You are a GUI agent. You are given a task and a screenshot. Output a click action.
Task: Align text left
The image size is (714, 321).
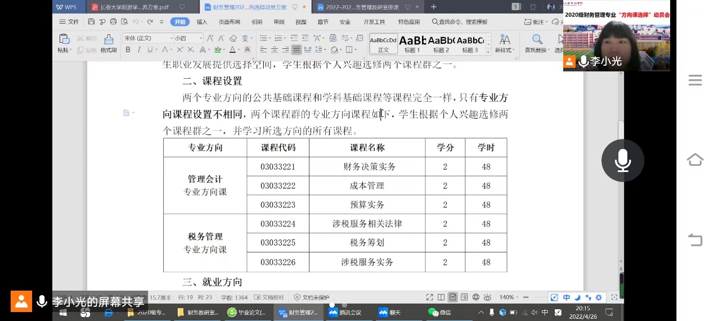pos(263,49)
